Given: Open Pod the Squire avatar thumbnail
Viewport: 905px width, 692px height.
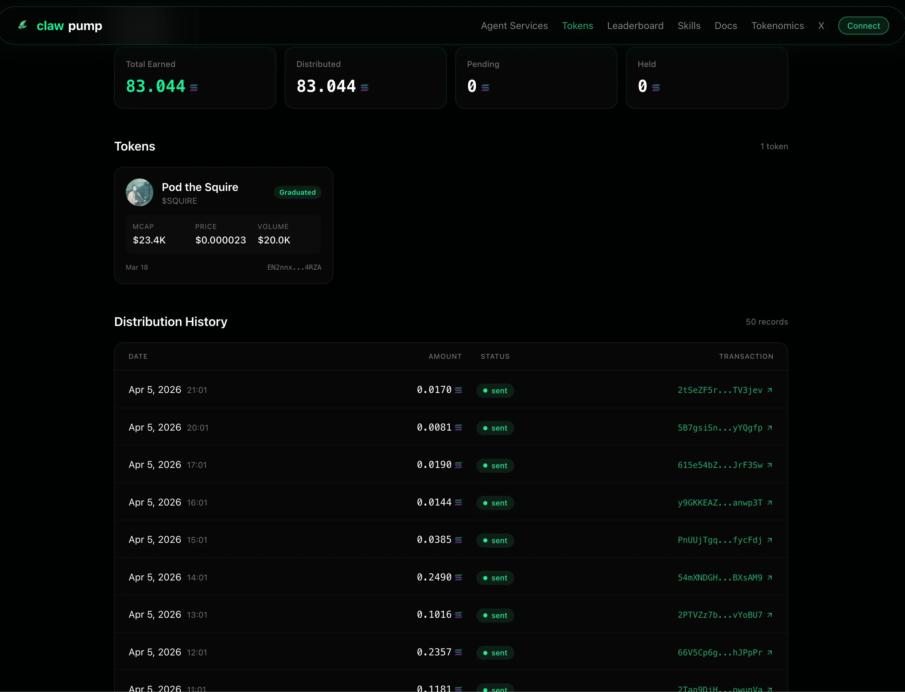Looking at the screenshot, I should coord(139,192).
